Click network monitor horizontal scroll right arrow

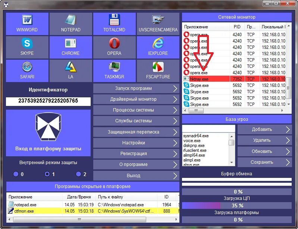282,110
